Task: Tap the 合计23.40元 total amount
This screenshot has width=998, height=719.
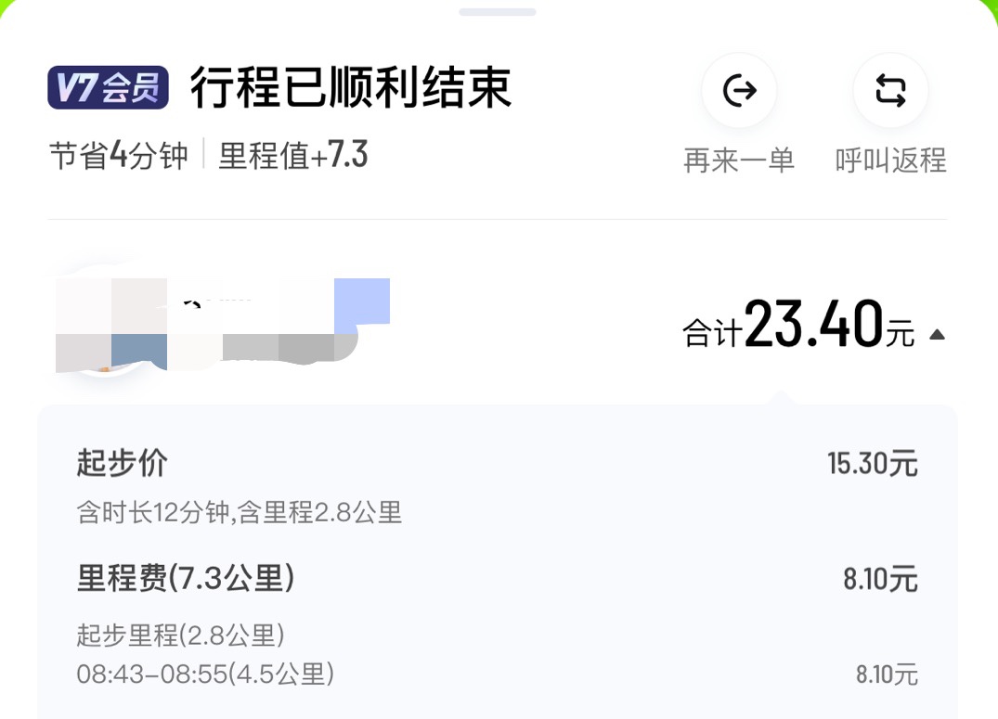Action: pos(798,325)
